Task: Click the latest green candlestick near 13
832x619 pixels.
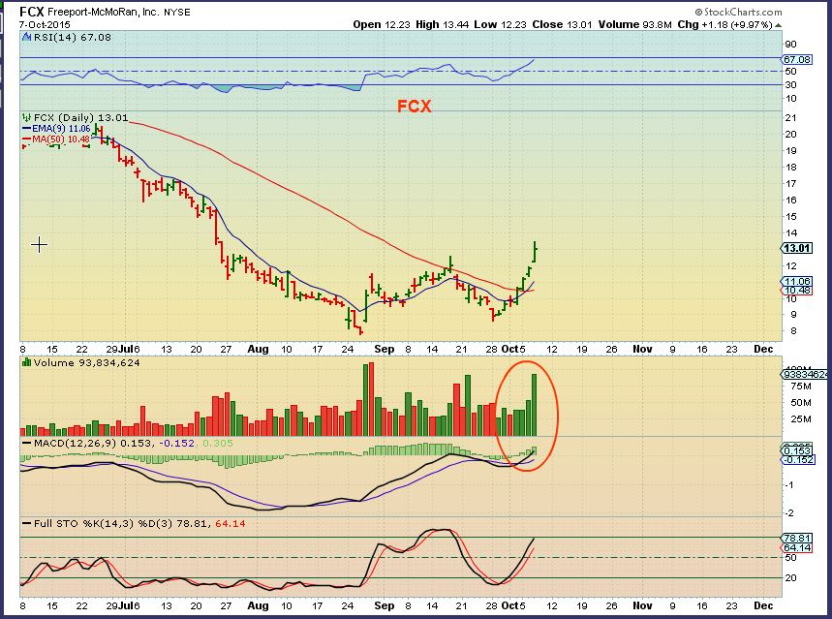Action: tap(536, 251)
